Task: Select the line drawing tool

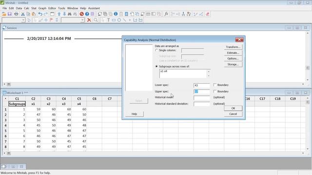Action: click(124, 20)
